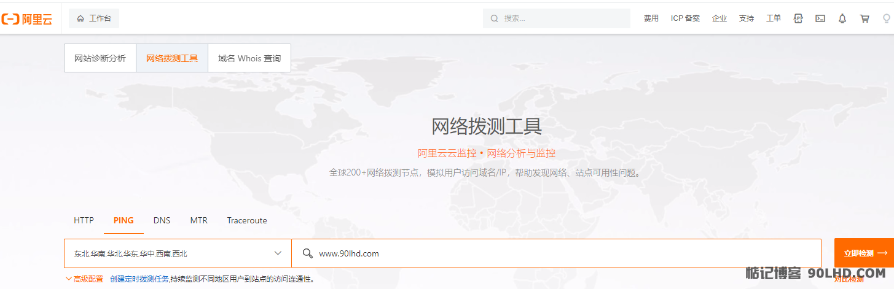Viewport: 894px width, 289px height.
Task: Select the DNS probe tab
Action: [x=162, y=220]
